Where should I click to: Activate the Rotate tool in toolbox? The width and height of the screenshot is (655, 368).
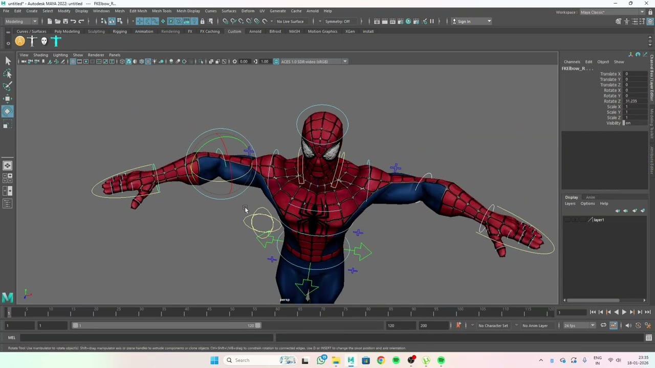(8, 111)
